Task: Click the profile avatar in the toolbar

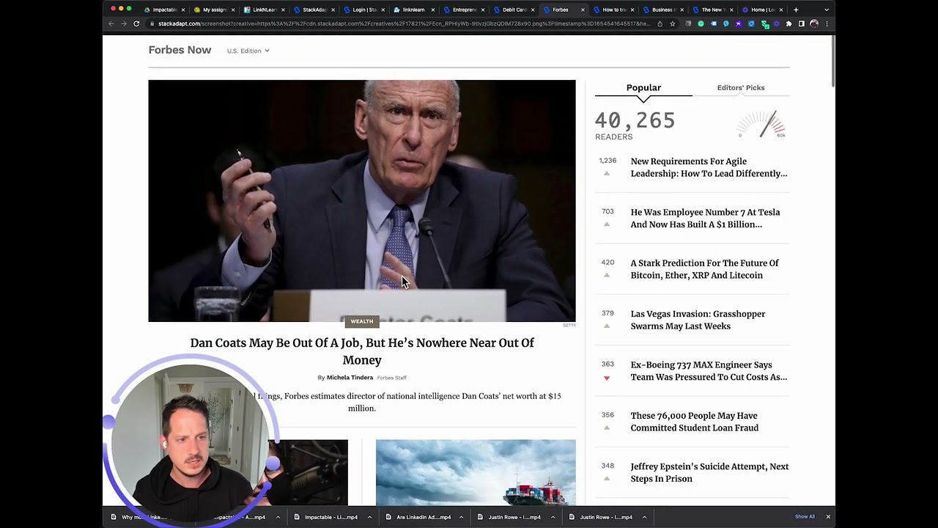Action: 814,23
